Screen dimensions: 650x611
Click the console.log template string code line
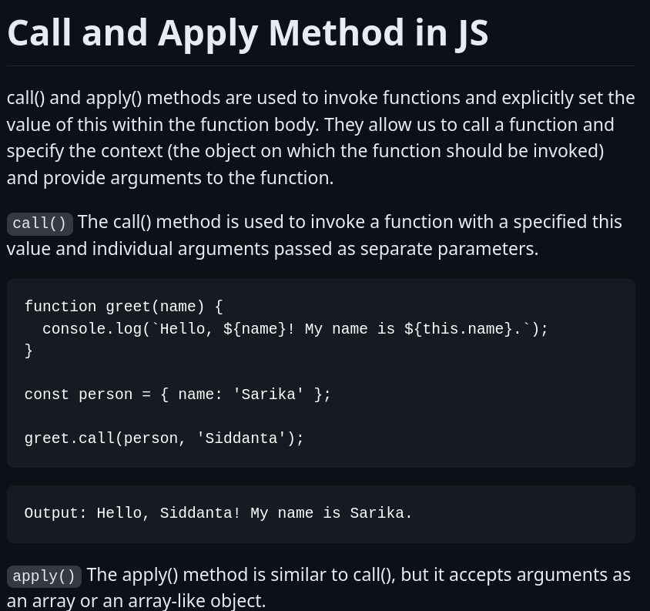pyautogui.click(x=295, y=329)
